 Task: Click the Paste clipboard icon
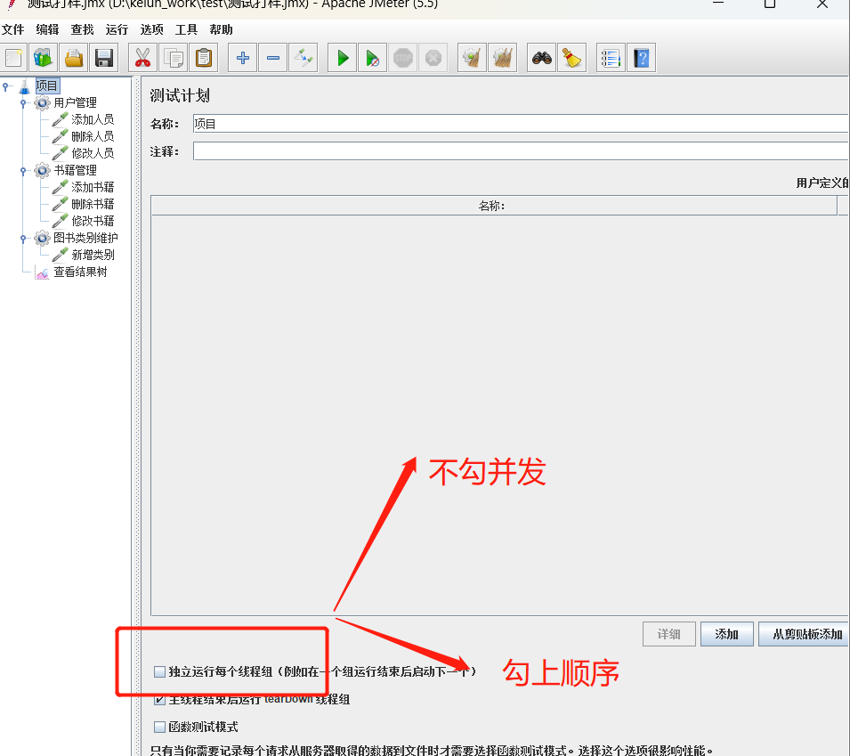coord(204,58)
